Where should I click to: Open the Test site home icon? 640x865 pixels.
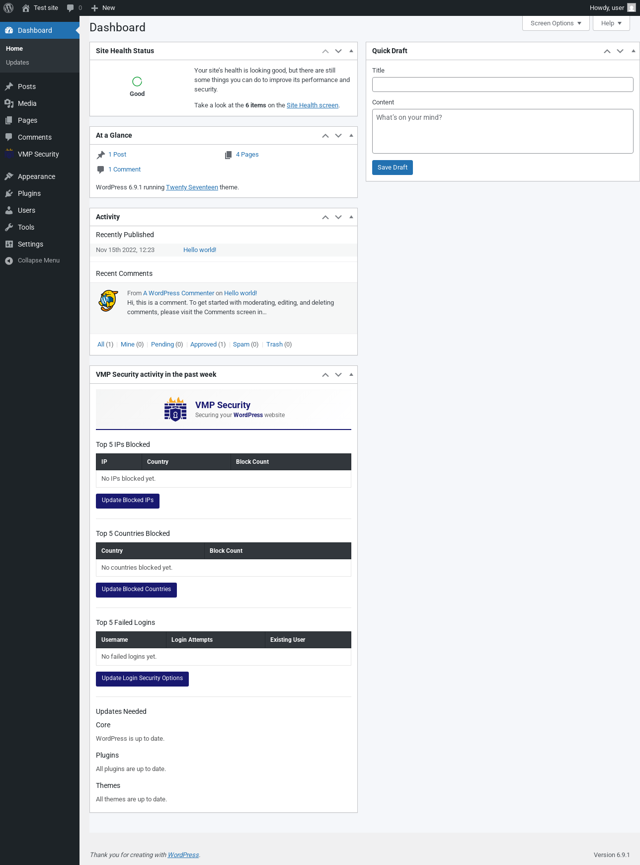point(26,8)
